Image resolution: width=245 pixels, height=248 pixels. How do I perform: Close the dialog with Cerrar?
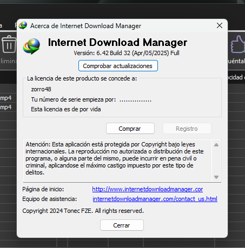coord(122,225)
